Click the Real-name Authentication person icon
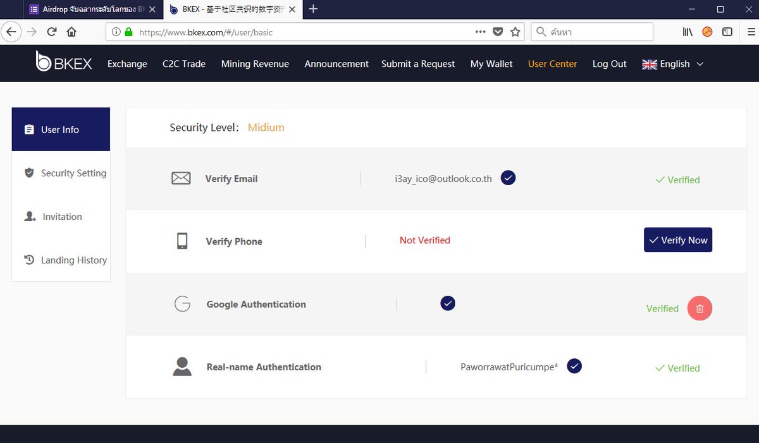Viewport: 759px width, 443px height. click(x=182, y=367)
